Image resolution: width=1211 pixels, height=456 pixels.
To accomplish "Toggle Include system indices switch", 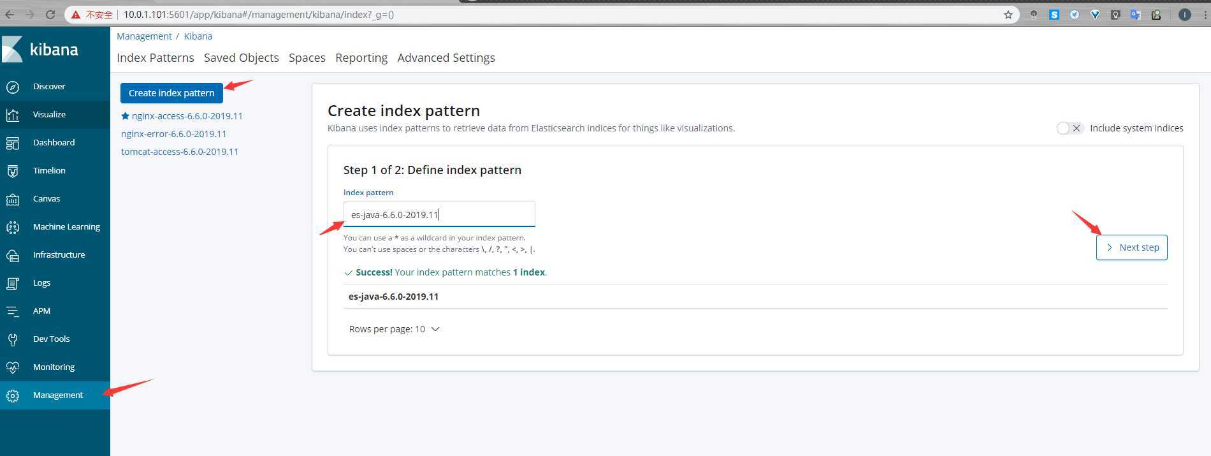I will point(1070,128).
